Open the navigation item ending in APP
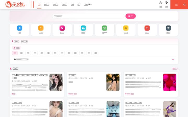The image size is (188, 117). (88, 4)
